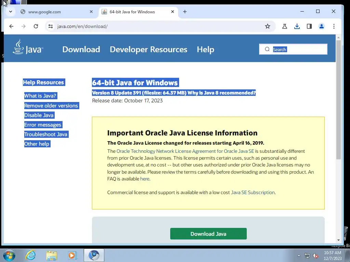Image resolution: width=350 pixels, height=262 pixels.
Task: Click the Release date: October 17, 2023 text
Action: pyautogui.click(x=127, y=101)
